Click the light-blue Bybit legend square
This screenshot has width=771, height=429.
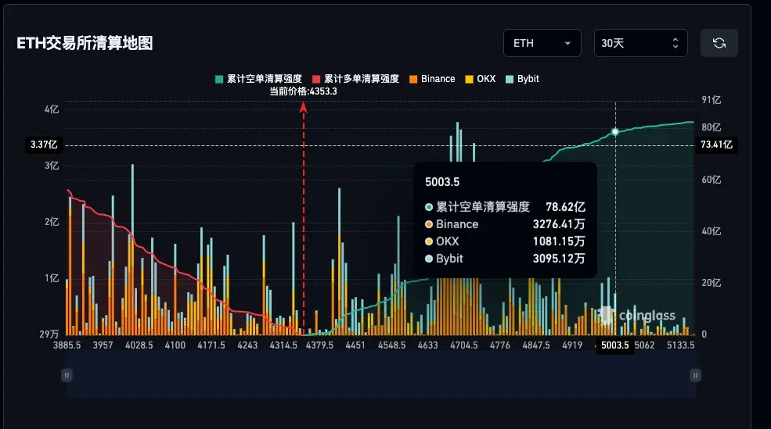(510, 79)
